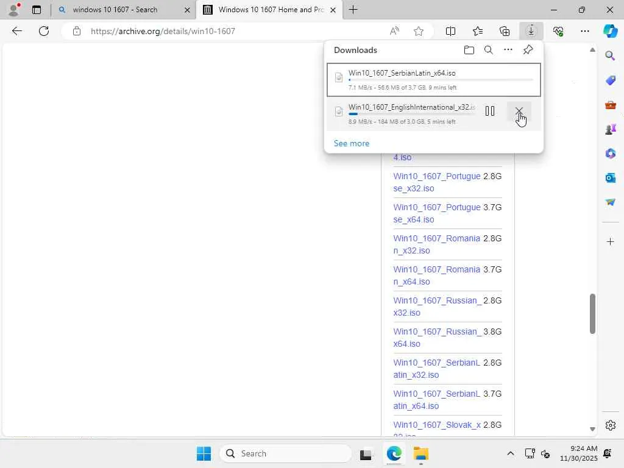Open Win10_1607_Portuguese_x64.iso link
The width and height of the screenshot is (624, 468).
[436, 213]
